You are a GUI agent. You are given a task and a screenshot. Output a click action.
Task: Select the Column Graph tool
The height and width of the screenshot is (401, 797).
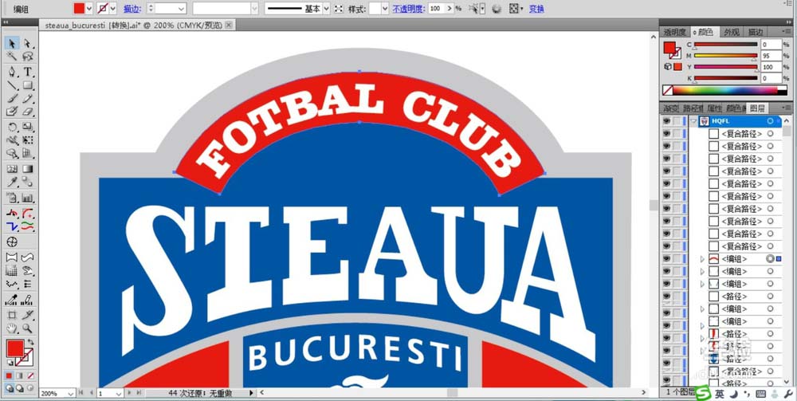click(28, 199)
